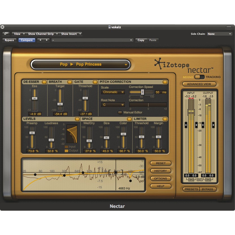Open the Show Insert menu
Viewport: 235px width, 235px height.
(x=71, y=34)
